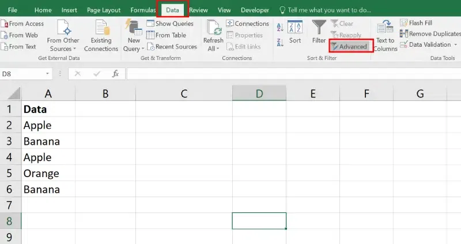Select row 1 header

point(10,109)
